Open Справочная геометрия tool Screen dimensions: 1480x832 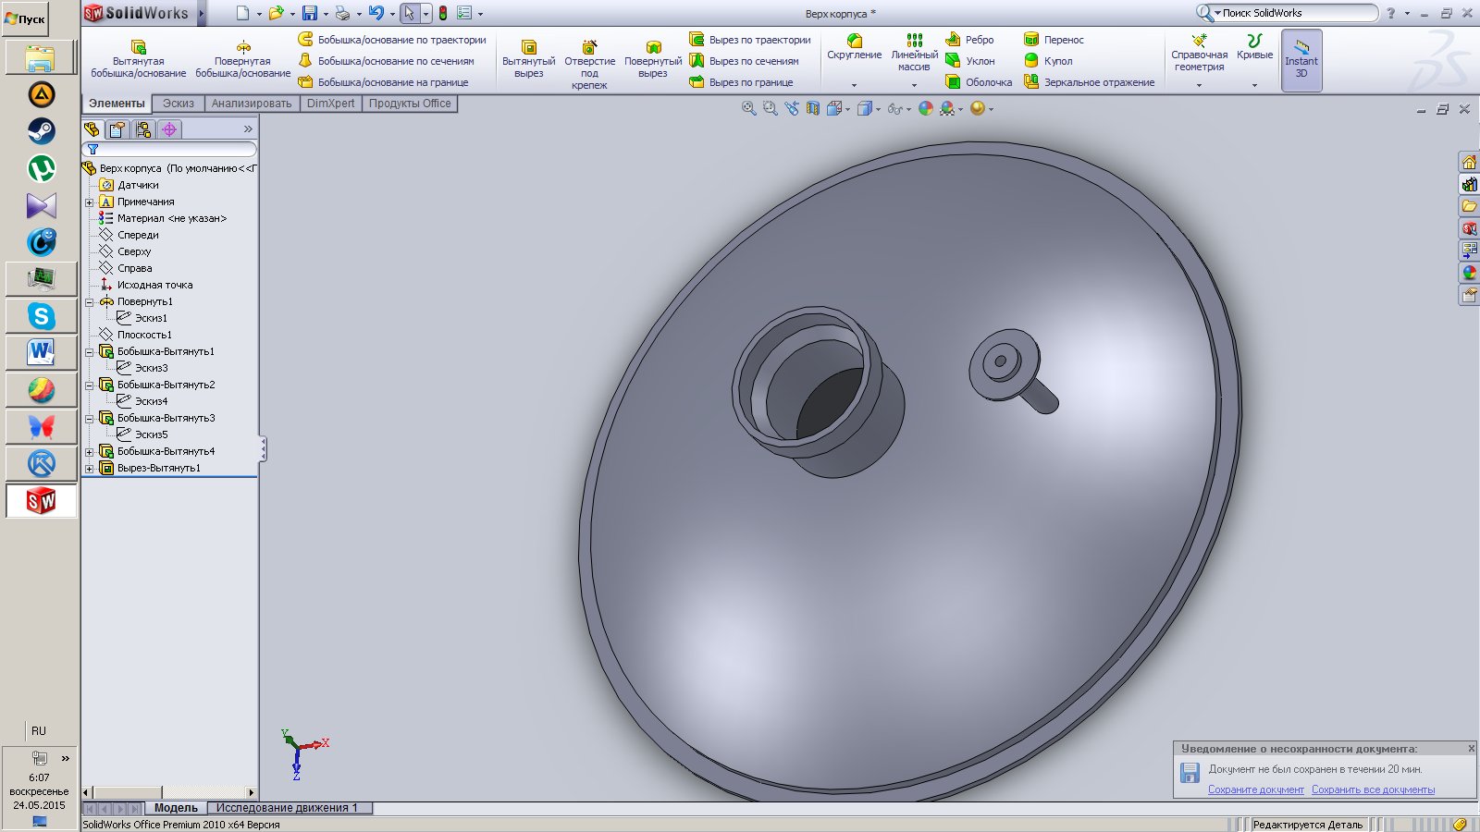1200,53
